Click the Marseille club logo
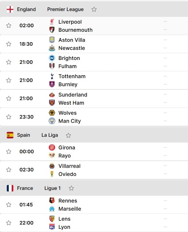 click(52, 209)
